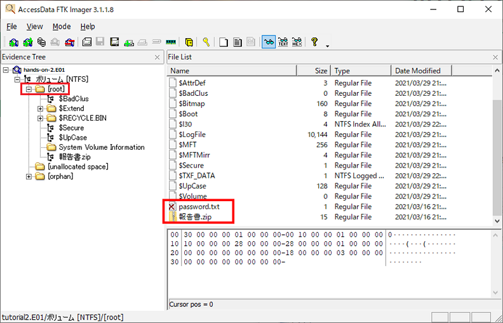Click the Add to Custom Content Image icon
The image size is (503, 323).
pos(129,43)
